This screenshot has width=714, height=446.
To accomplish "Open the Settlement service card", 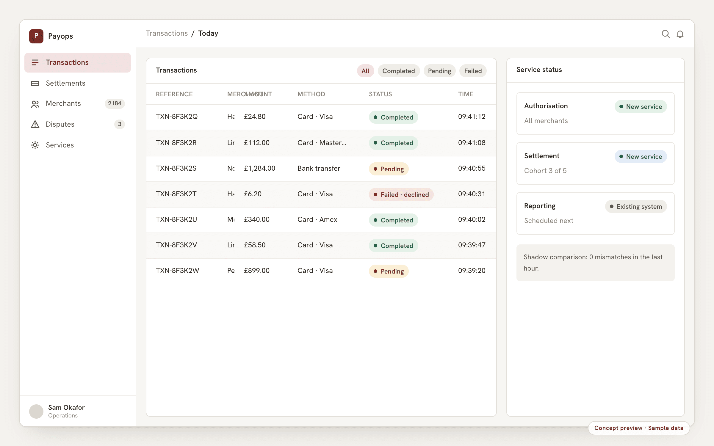I will [x=595, y=164].
